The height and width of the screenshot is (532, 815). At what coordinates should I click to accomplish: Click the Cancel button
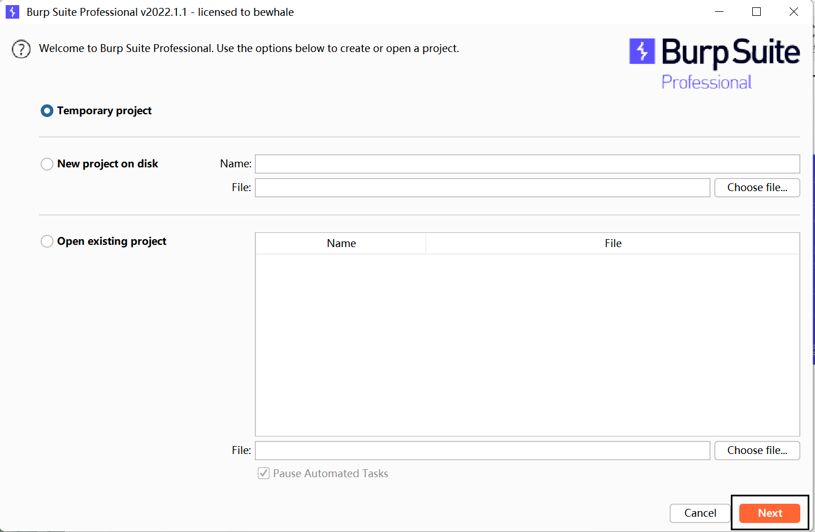[700, 513]
